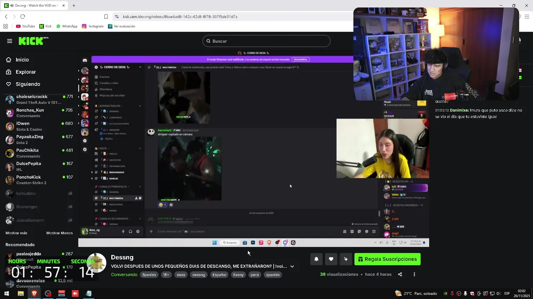Open offline channel Brunenger
The width and height of the screenshot is (533, 299).
[x=39, y=207]
